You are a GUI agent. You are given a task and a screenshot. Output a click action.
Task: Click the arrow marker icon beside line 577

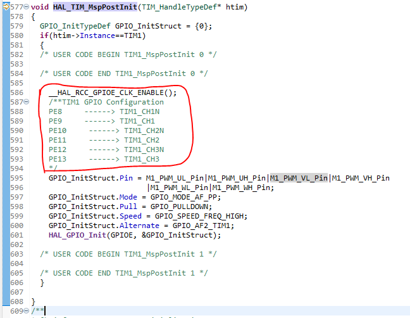coord(6,7)
